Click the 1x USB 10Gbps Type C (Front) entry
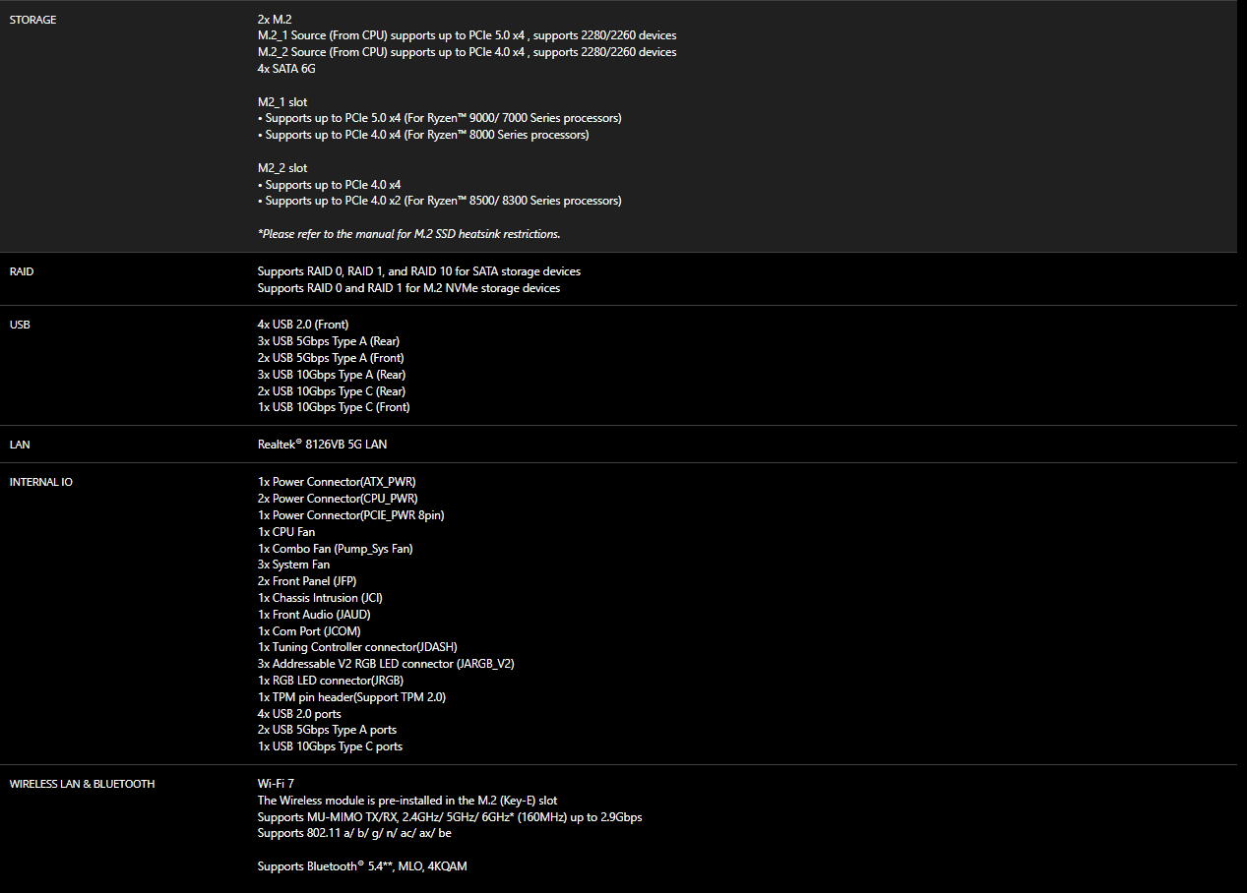 click(x=334, y=407)
